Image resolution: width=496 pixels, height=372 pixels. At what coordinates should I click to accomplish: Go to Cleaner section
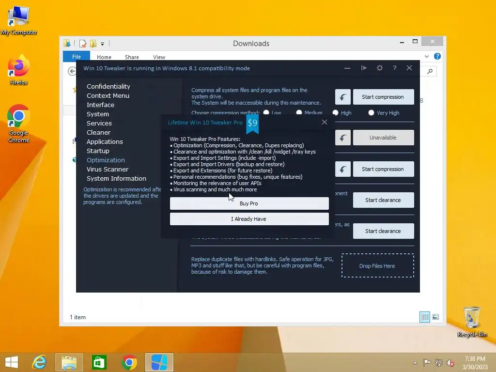(98, 132)
